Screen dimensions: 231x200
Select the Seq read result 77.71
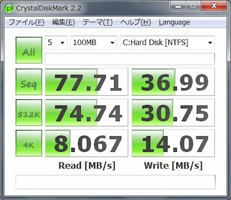(x=87, y=82)
